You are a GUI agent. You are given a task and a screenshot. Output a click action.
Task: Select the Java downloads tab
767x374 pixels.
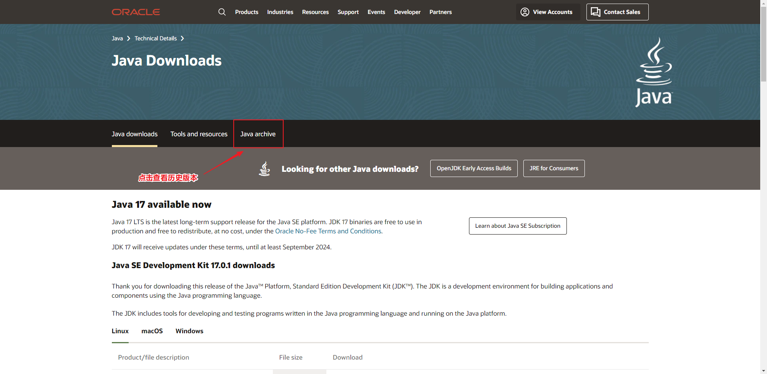point(135,134)
